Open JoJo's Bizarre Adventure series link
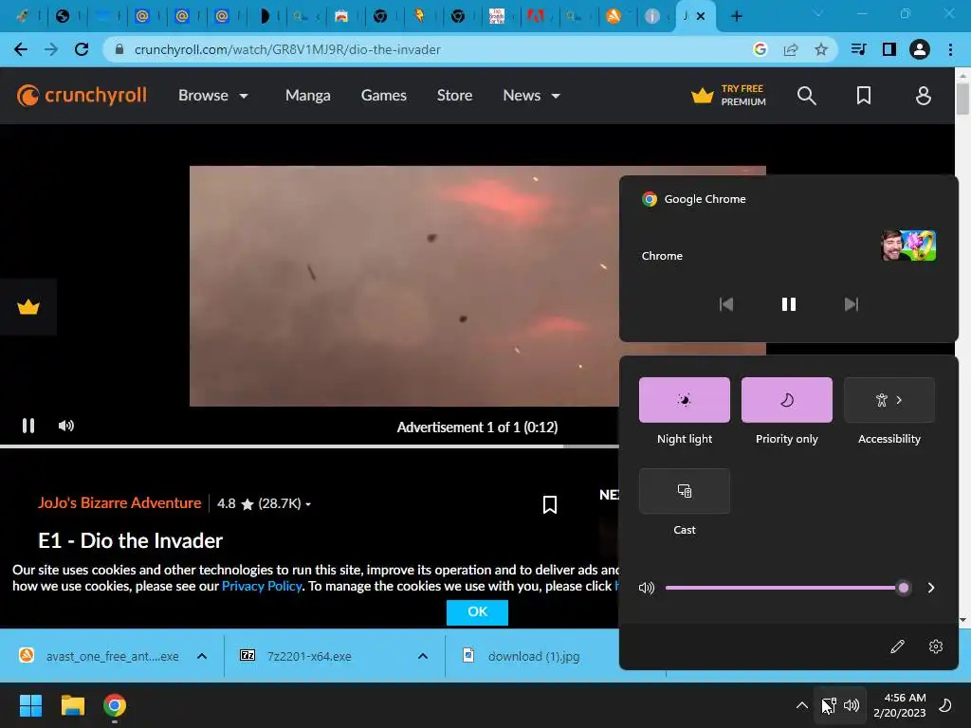The width and height of the screenshot is (971, 728). 119,502
